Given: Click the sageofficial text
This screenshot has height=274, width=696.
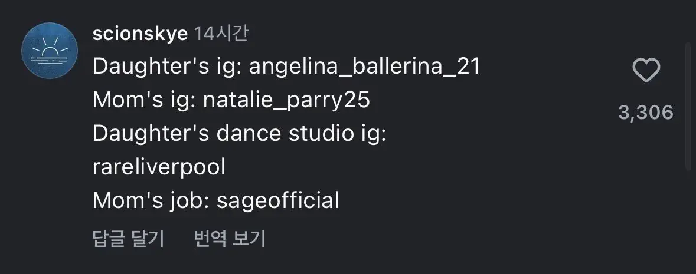Looking at the screenshot, I should point(278,201).
